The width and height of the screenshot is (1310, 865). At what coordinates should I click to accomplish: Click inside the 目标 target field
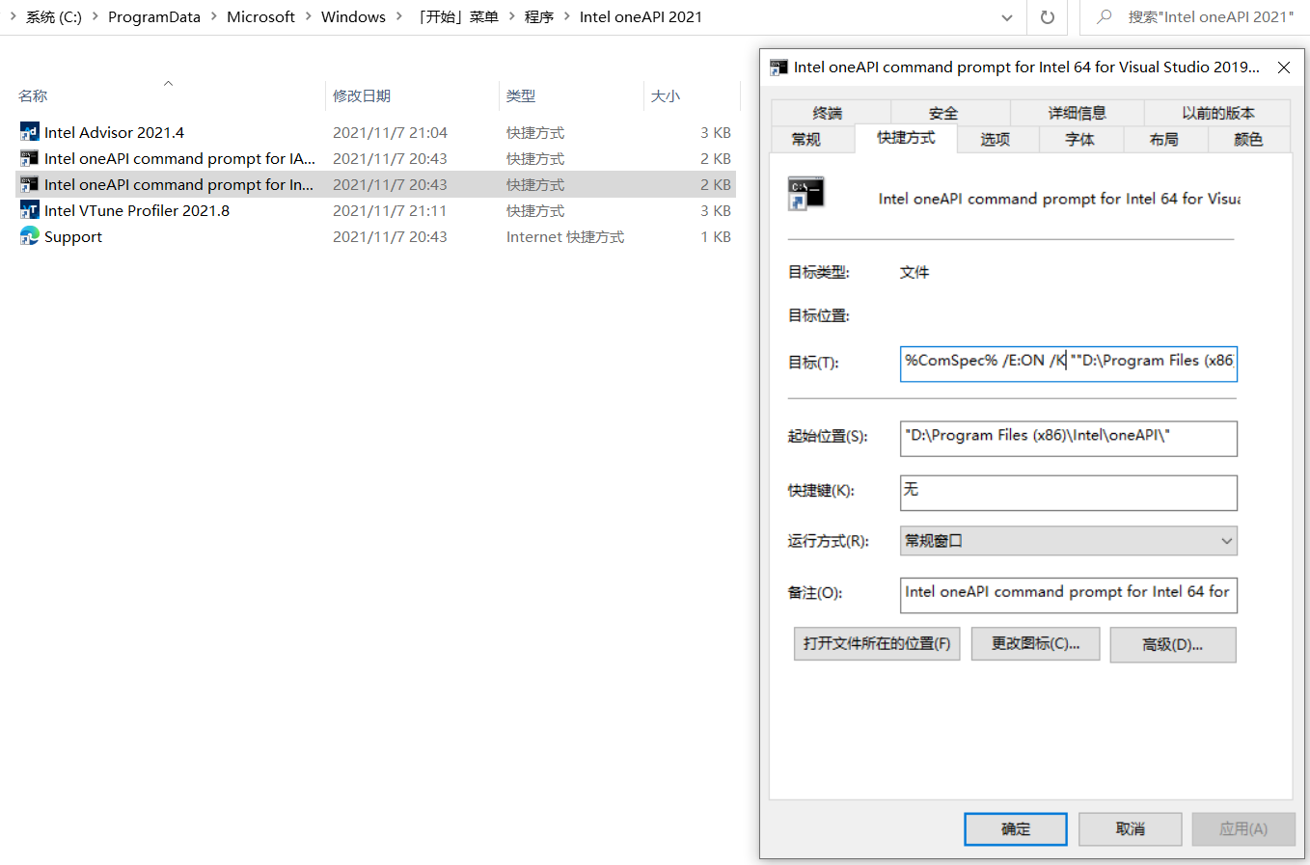1068,363
